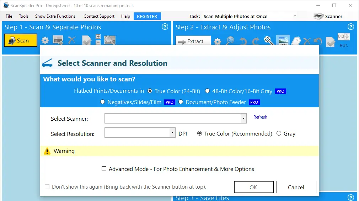This screenshot has height=201, width=359.
Task: Click the magic wand enhance icon
Action: click(269, 41)
